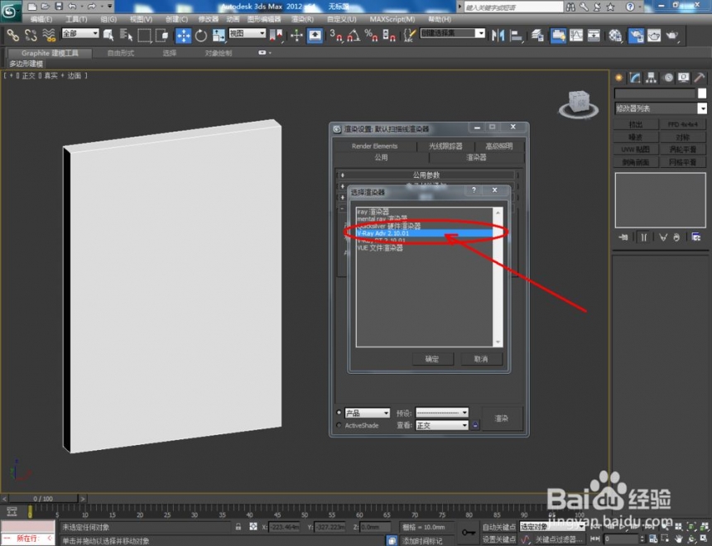Click the Render Setup toolbar icon
712x546 pixels.
[636, 35]
